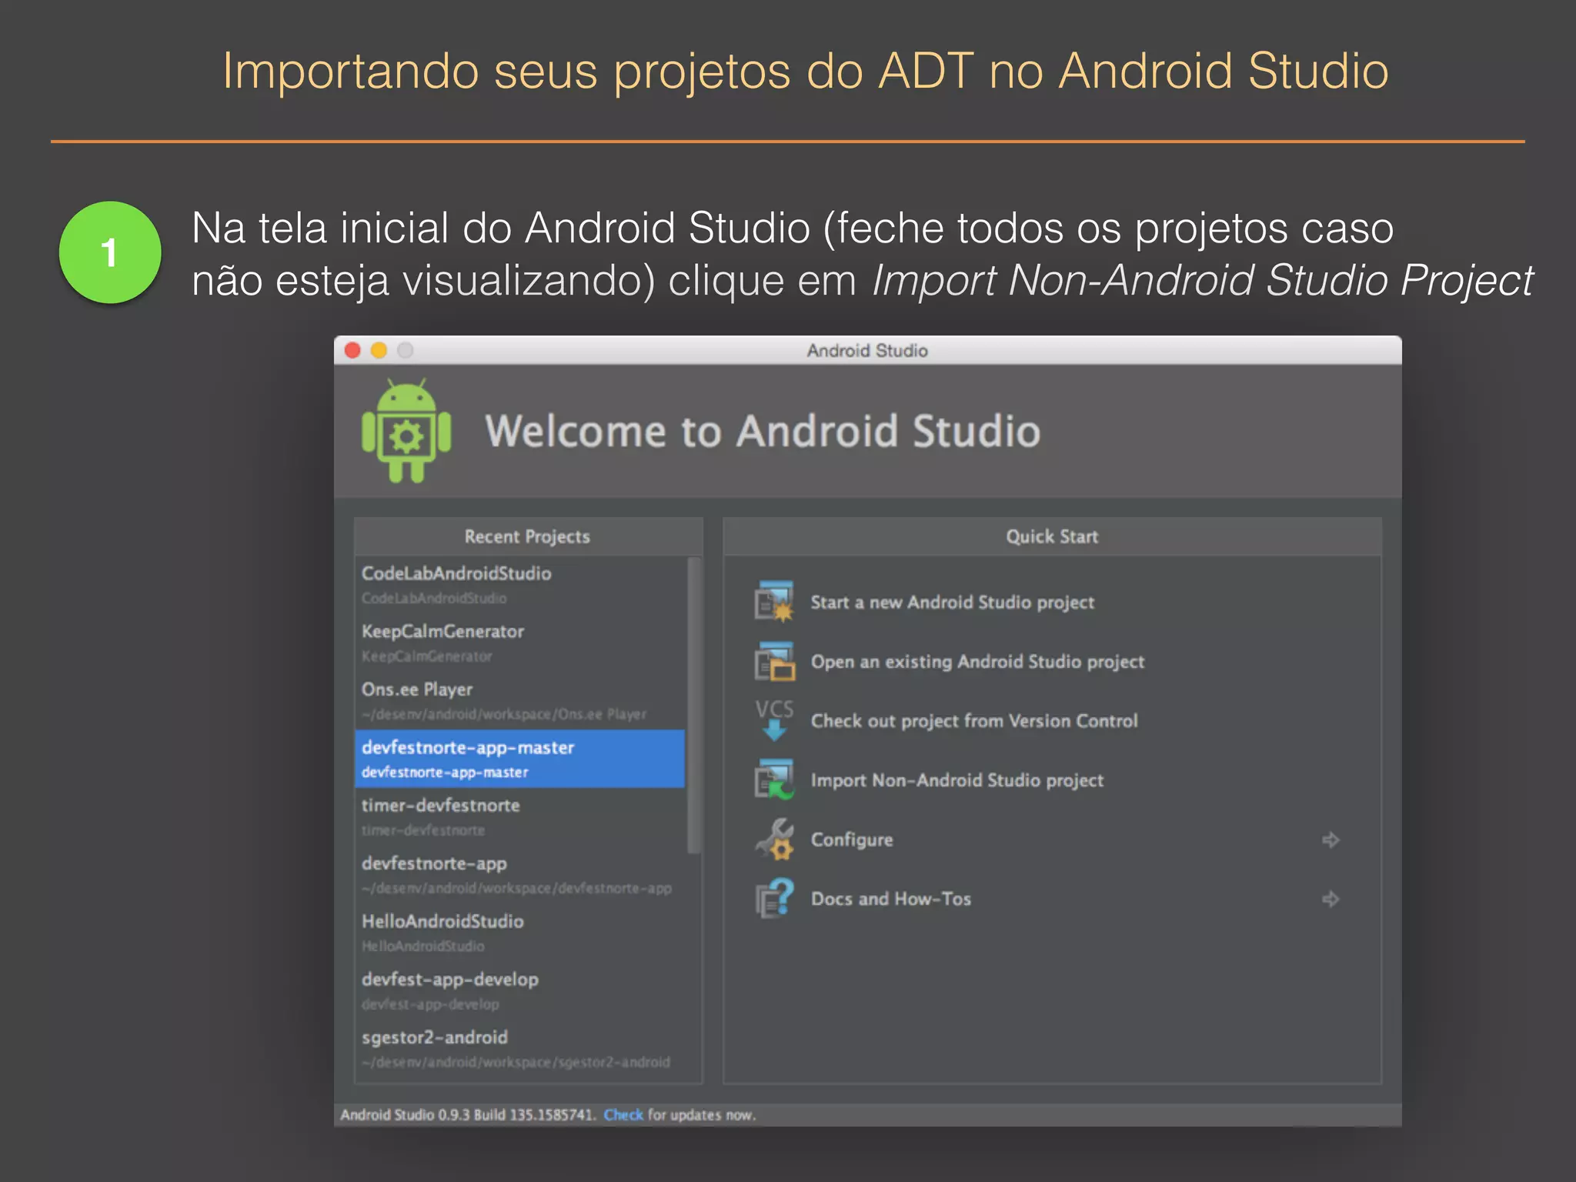
Task: Start a new Android Studio project
Action: (x=952, y=602)
